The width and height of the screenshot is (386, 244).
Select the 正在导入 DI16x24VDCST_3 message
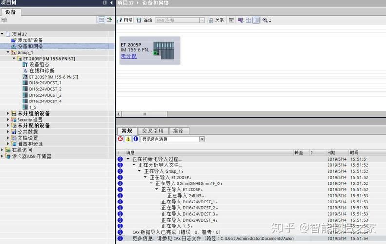pyautogui.click(x=190, y=214)
